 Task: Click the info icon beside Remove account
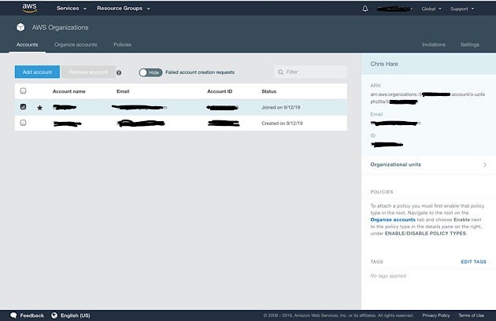point(119,72)
